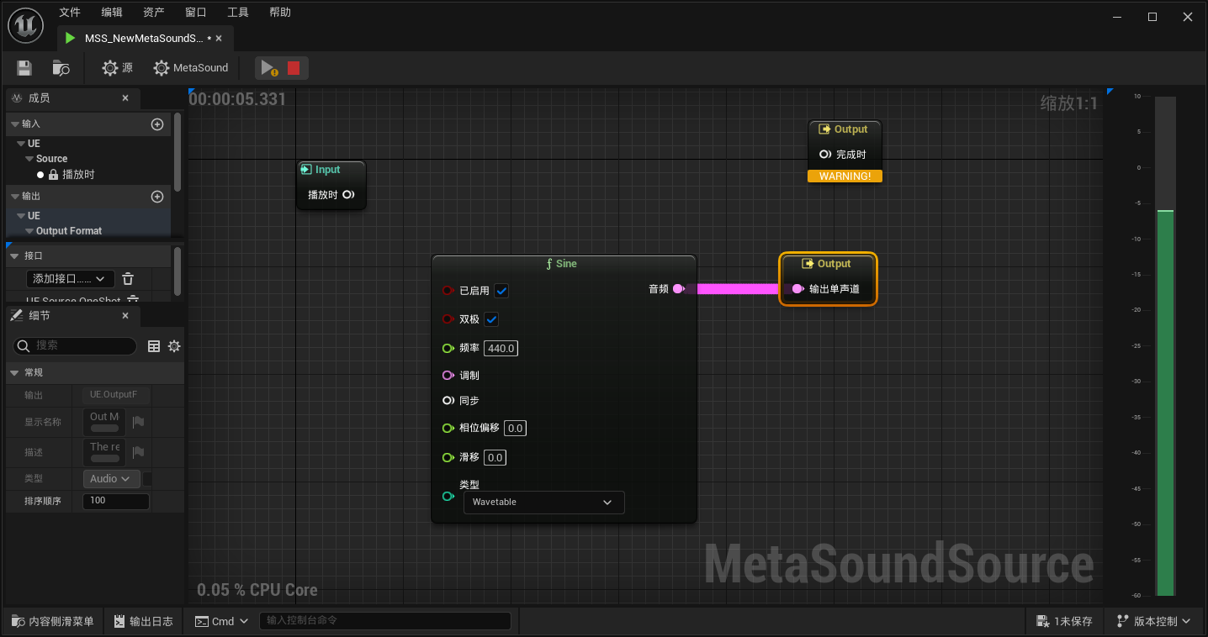
Task: Click the 同步 trigger pin
Action: [x=448, y=401]
